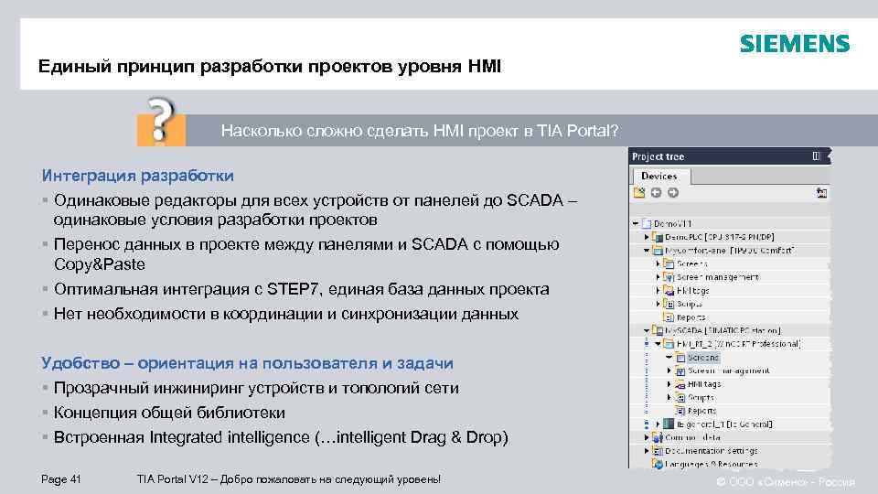This screenshot has width=878, height=494.
Task: Click HMI tags icon under HMI_RT_2
Action: coord(680,384)
